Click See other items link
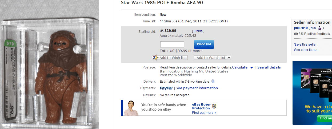The width and height of the screenshot is (332, 129). 306,50
